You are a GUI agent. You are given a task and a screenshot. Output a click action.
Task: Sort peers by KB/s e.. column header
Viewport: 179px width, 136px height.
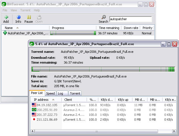coord(170,100)
